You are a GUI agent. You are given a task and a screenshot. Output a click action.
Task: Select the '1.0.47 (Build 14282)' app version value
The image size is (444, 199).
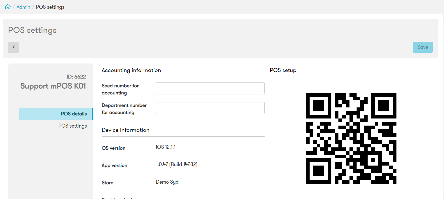[x=177, y=164]
